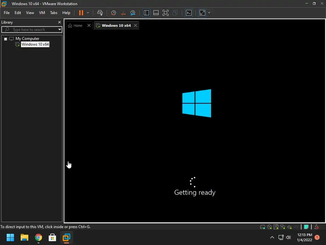Image resolution: width=326 pixels, height=245 pixels.
Task: Click the stretch guest display icon
Action: pos(202,13)
